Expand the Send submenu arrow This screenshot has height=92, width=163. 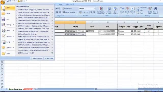point(13,42)
